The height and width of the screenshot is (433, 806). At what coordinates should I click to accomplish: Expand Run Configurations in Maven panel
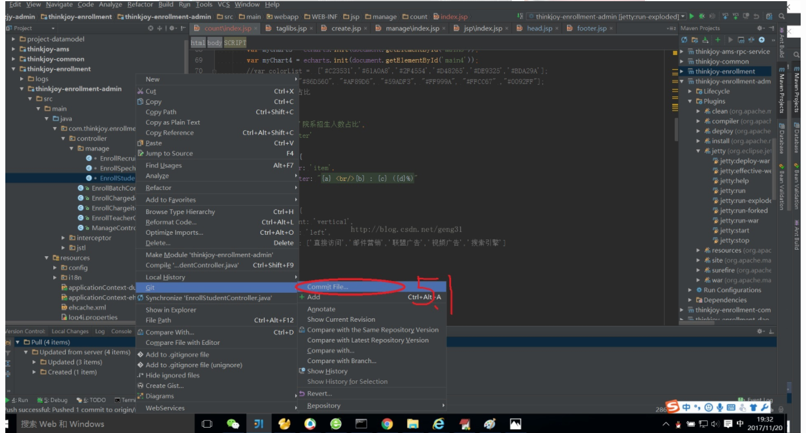coord(690,290)
